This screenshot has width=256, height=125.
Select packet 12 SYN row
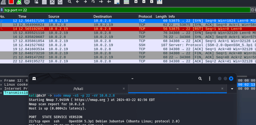tap(128, 21)
